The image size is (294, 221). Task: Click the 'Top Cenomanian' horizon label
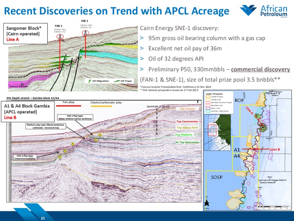(187, 122)
